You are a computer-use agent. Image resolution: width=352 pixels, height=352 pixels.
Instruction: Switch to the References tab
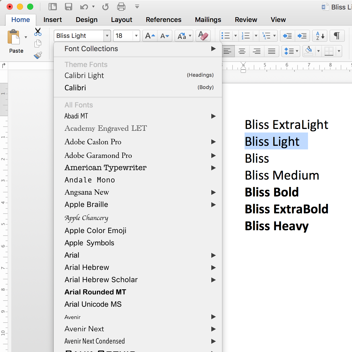click(164, 20)
